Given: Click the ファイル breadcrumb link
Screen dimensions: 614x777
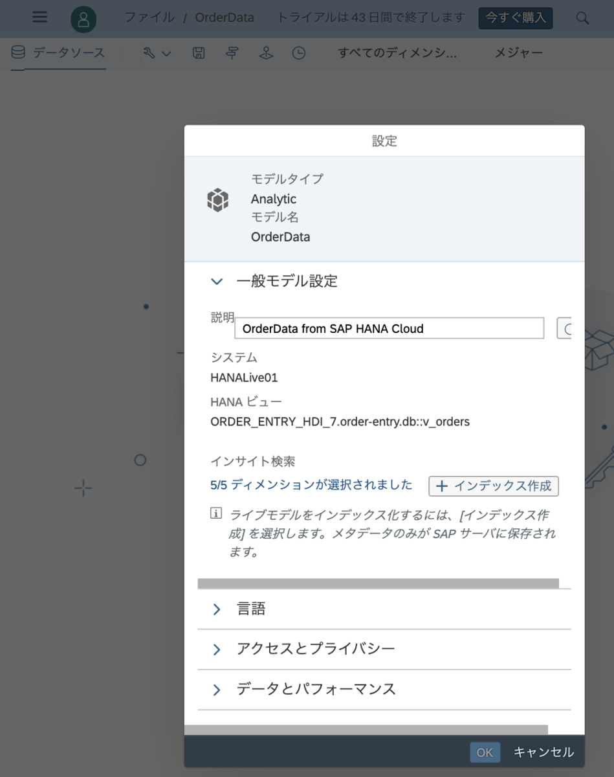Looking at the screenshot, I should click(x=149, y=17).
